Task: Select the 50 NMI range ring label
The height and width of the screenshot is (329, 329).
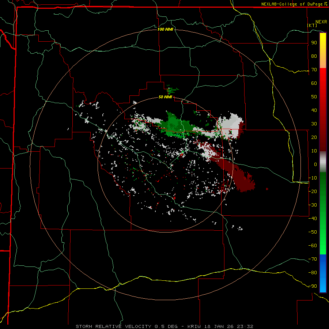Action: (165, 97)
